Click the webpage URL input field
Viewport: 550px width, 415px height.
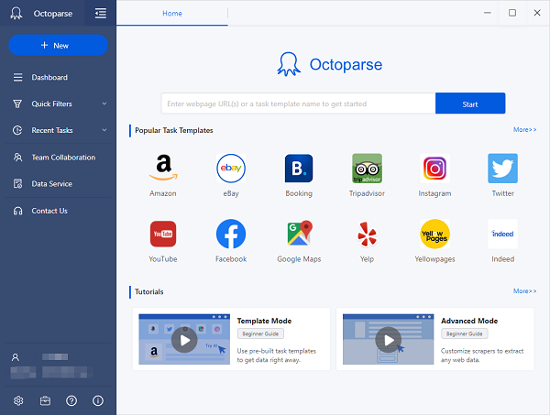[298, 104]
